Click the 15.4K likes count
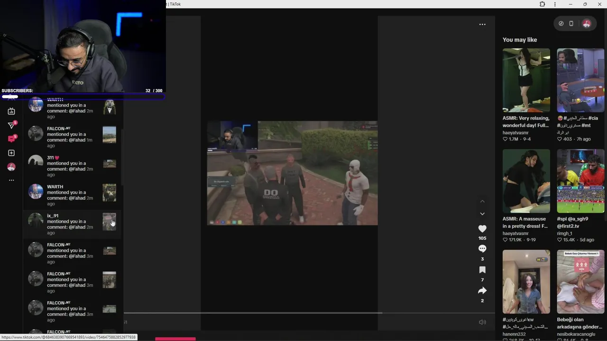 (x=569, y=240)
